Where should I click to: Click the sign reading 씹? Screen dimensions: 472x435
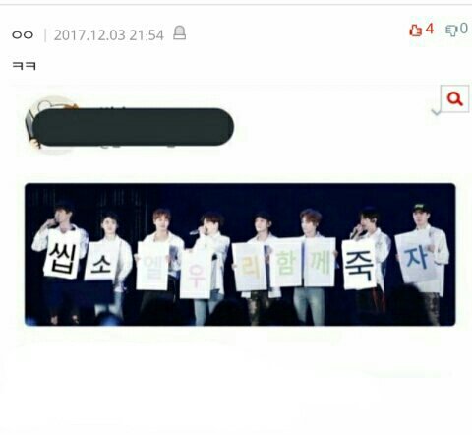[x=62, y=254]
